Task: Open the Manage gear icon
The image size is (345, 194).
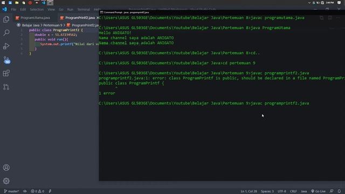Action: pyautogui.click(x=6, y=181)
